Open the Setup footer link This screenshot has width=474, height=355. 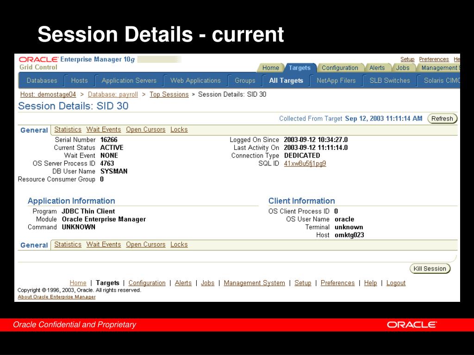pyautogui.click(x=303, y=283)
